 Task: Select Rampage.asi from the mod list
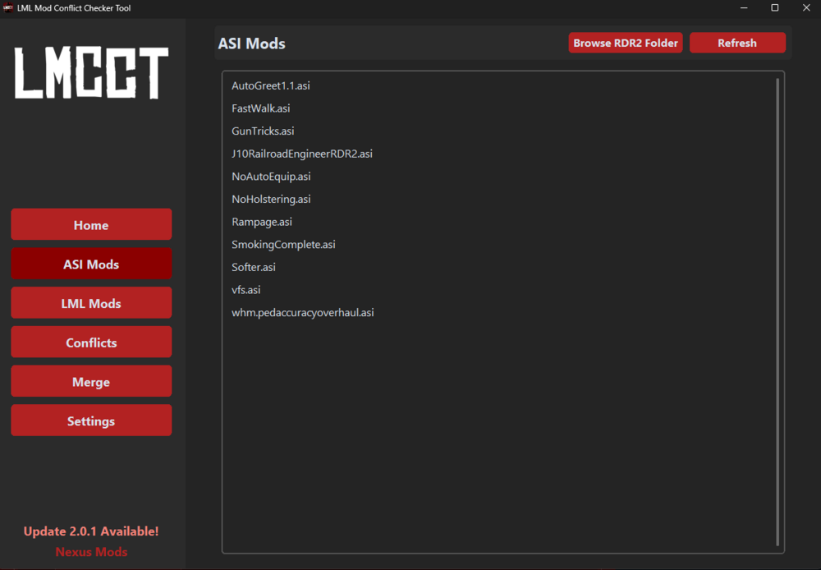262,222
